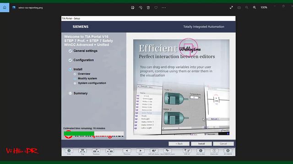Add the image to favorites with heart icon

point(156,8)
